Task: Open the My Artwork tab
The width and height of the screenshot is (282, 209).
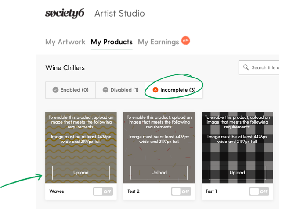Action: point(65,42)
